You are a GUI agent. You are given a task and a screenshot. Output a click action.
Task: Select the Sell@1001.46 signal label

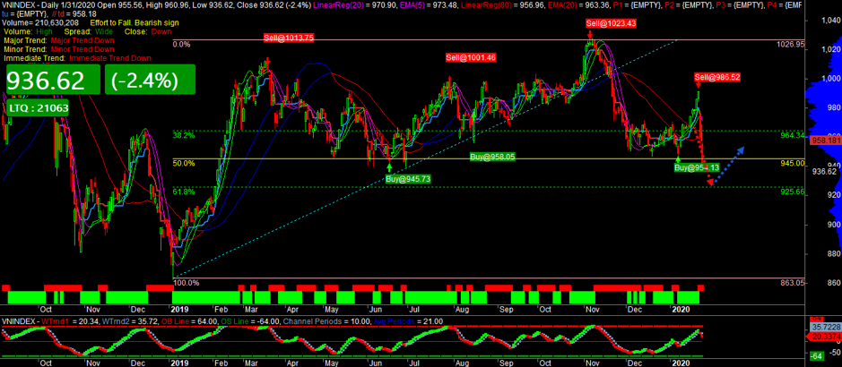(x=471, y=57)
